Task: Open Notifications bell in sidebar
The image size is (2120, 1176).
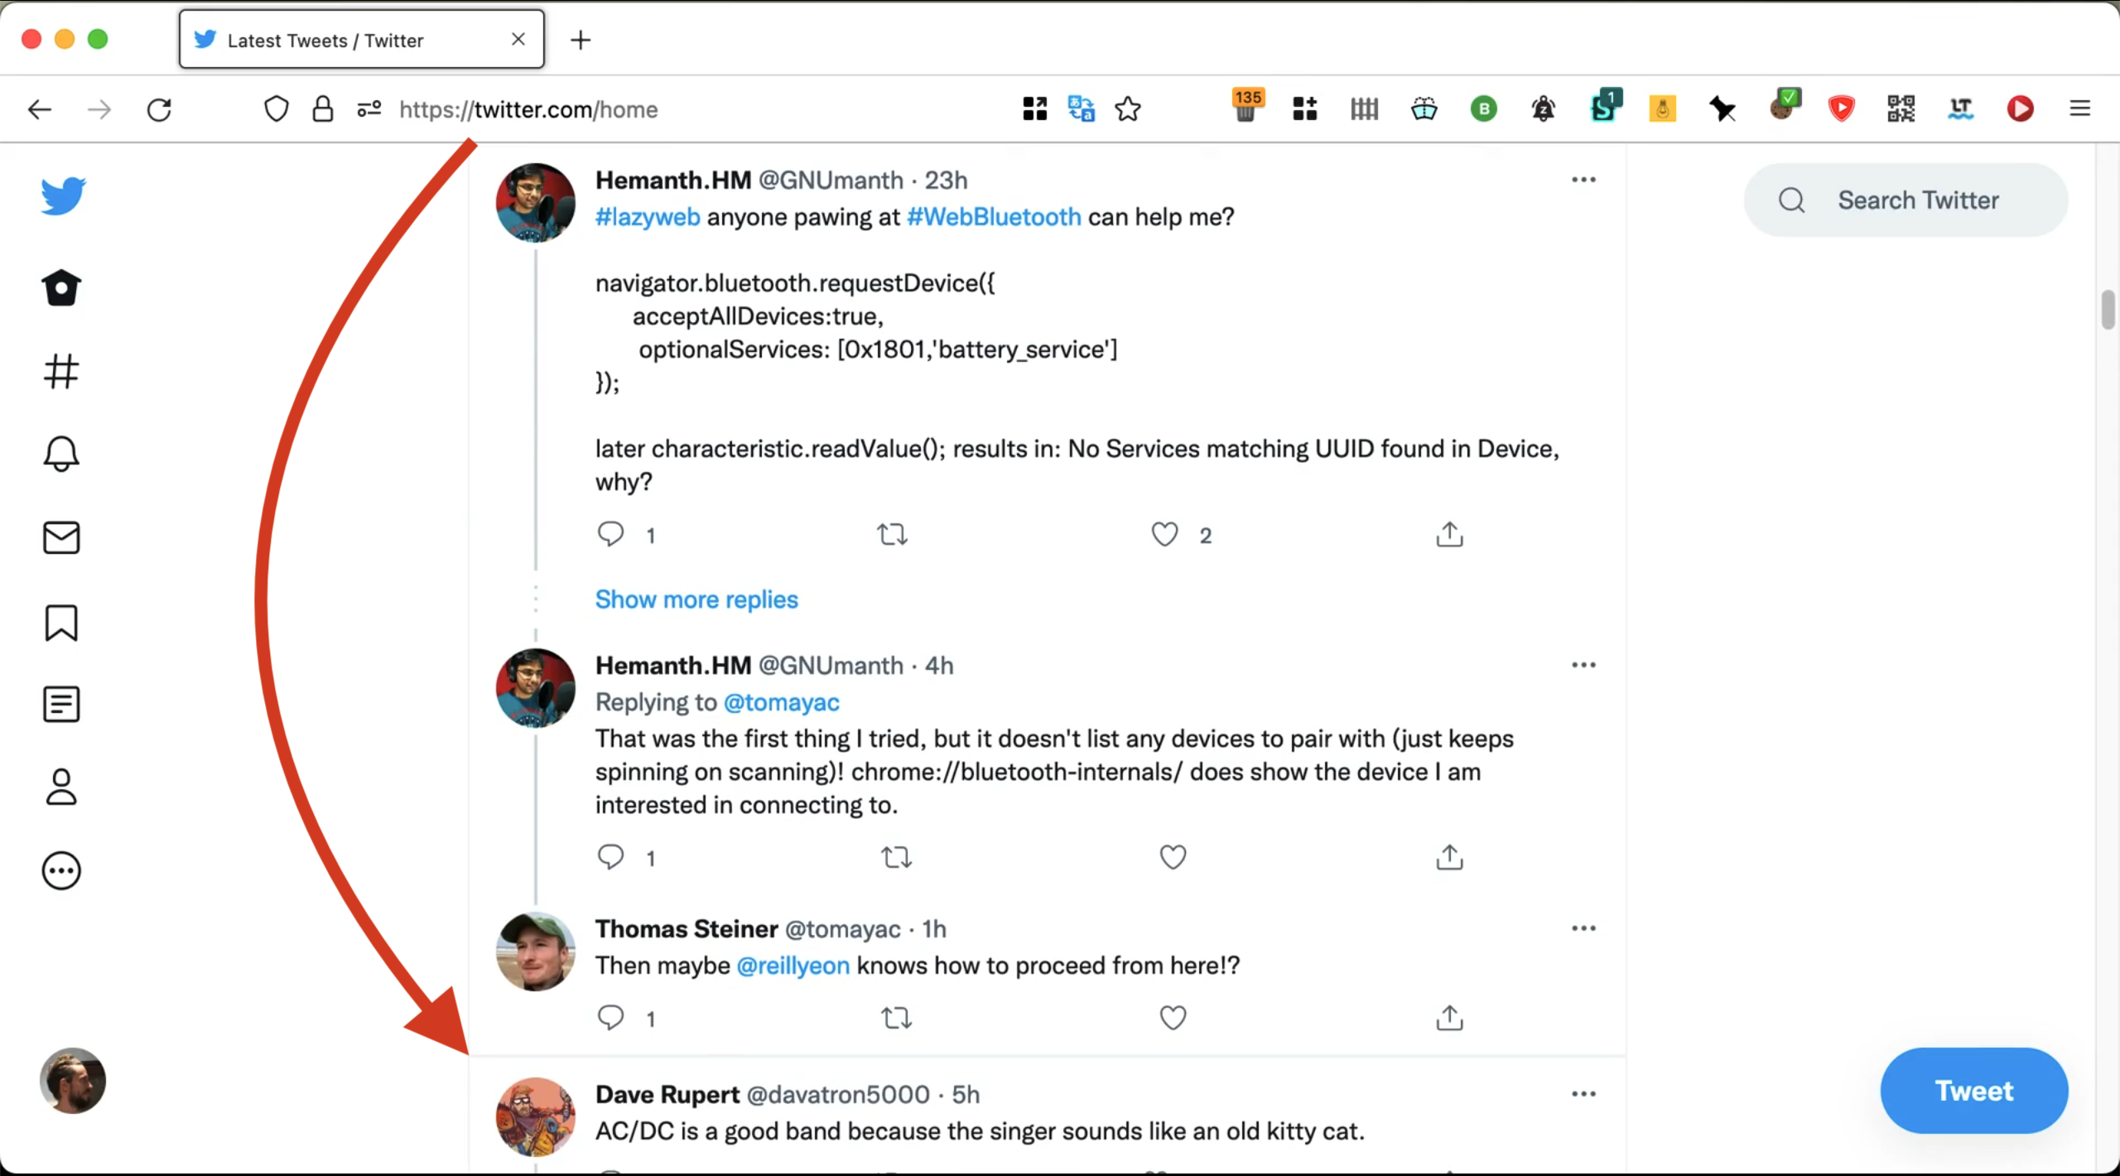Action: click(x=61, y=454)
